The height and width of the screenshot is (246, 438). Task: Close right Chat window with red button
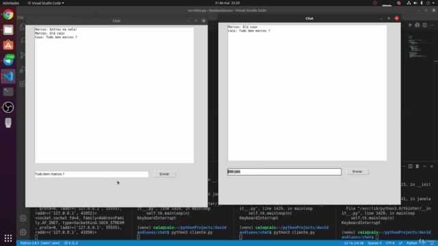[397, 18]
